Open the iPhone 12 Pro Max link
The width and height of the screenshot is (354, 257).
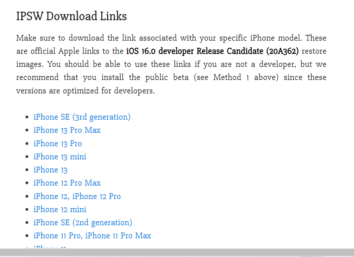click(67, 183)
